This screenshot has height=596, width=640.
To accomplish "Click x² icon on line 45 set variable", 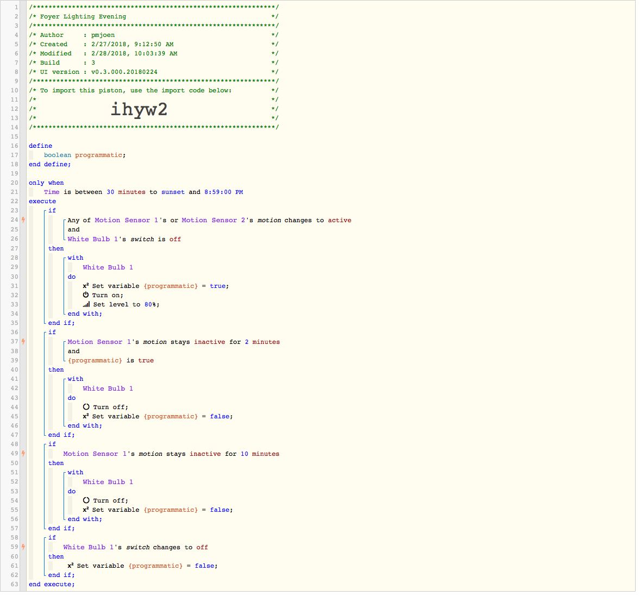I will point(86,416).
